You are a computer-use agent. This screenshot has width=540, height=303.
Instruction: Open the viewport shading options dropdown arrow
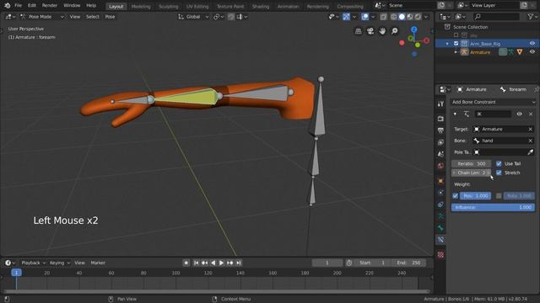tap(426, 17)
